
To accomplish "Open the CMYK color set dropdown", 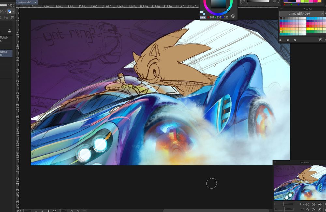I will pyautogui.click(x=302, y=14).
